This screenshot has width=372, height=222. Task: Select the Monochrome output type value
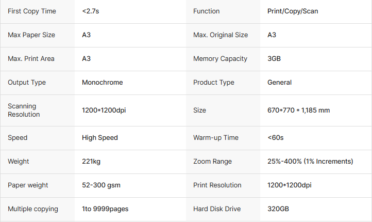tap(103, 83)
